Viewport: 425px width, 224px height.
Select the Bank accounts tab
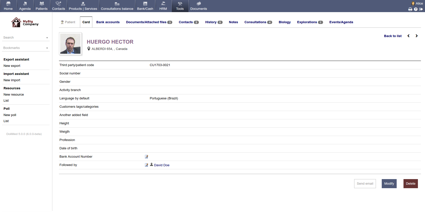click(x=108, y=22)
